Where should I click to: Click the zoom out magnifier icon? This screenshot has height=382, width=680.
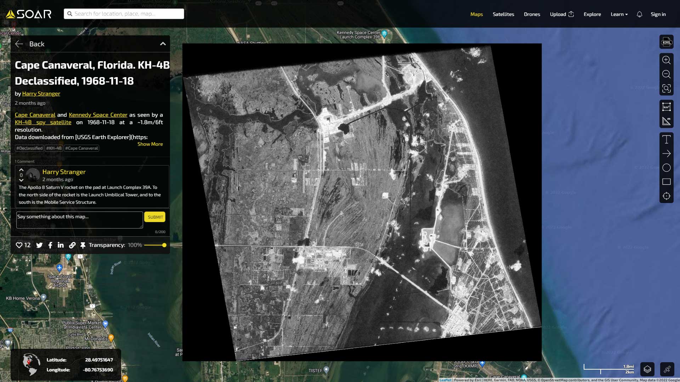(666, 74)
